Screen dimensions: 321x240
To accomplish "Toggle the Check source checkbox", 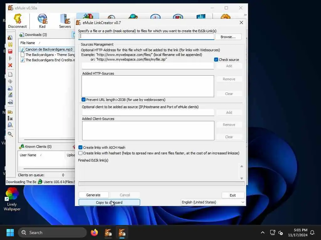I will tap(216, 60).
